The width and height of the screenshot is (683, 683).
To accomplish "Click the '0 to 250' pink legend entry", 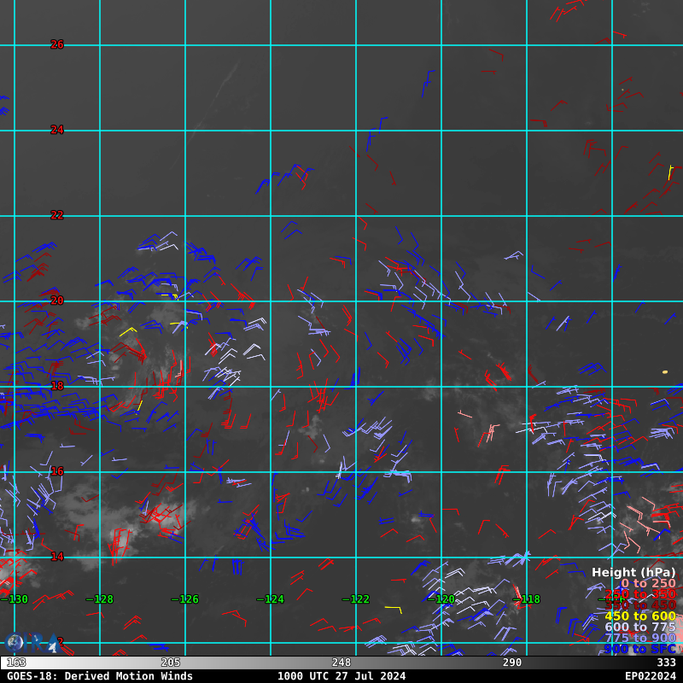I will tap(647, 583).
